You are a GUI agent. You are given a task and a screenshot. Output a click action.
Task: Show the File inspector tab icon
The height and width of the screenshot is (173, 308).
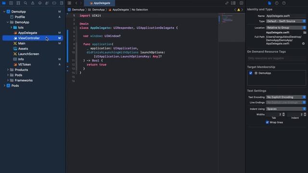tap(269, 3)
